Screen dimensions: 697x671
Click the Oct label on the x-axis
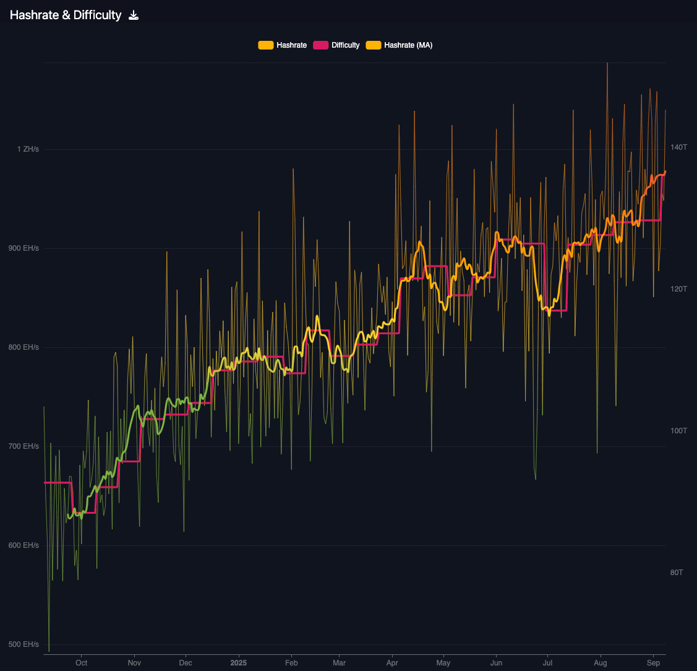click(81, 663)
